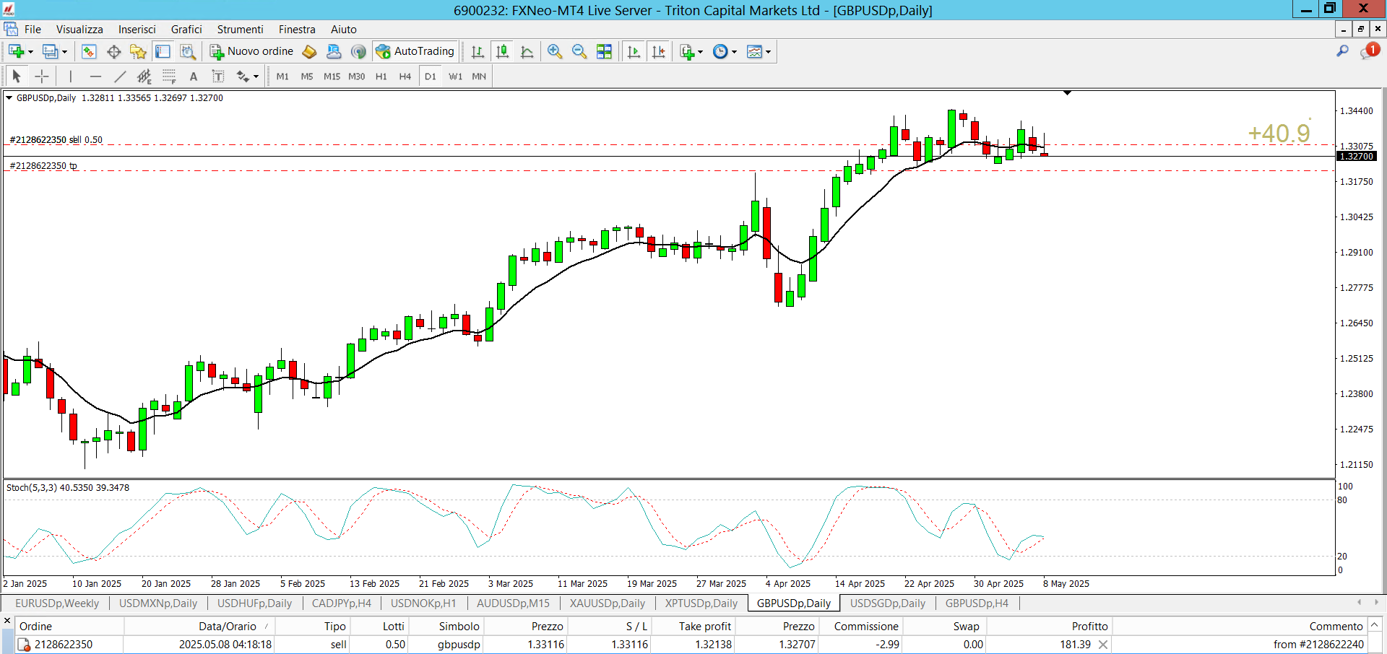Switch timeframe to H4

[x=405, y=76]
